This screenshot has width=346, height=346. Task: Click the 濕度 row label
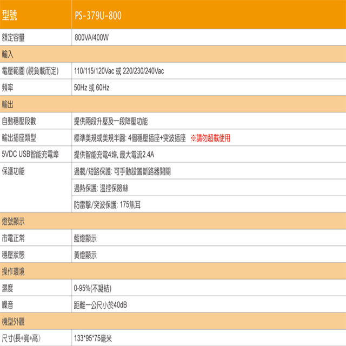8,288
